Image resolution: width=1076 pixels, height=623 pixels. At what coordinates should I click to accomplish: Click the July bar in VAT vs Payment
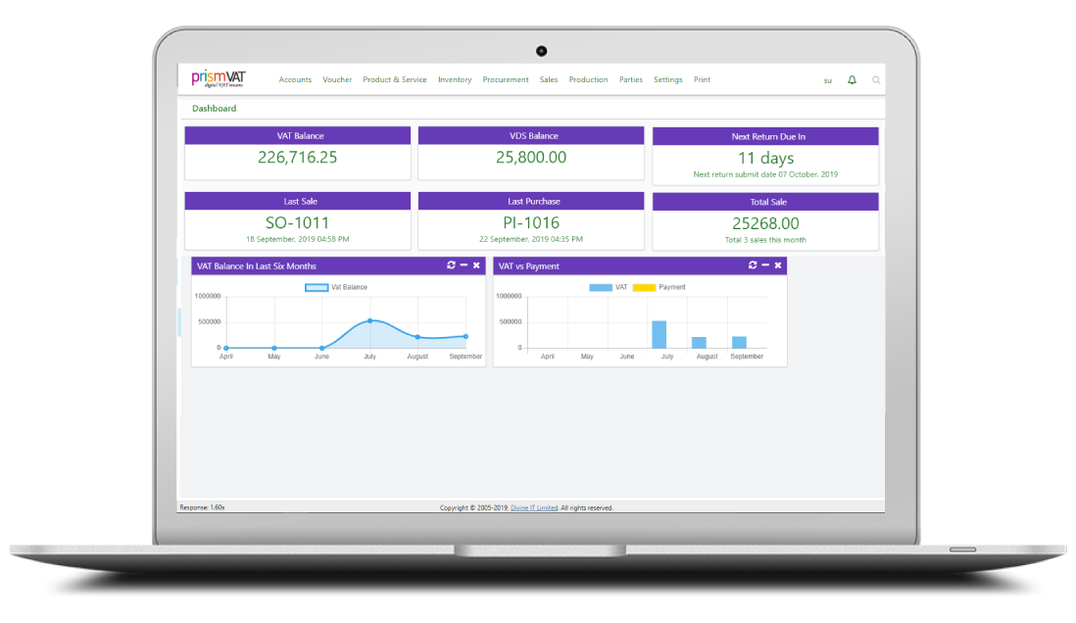pyautogui.click(x=659, y=334)
